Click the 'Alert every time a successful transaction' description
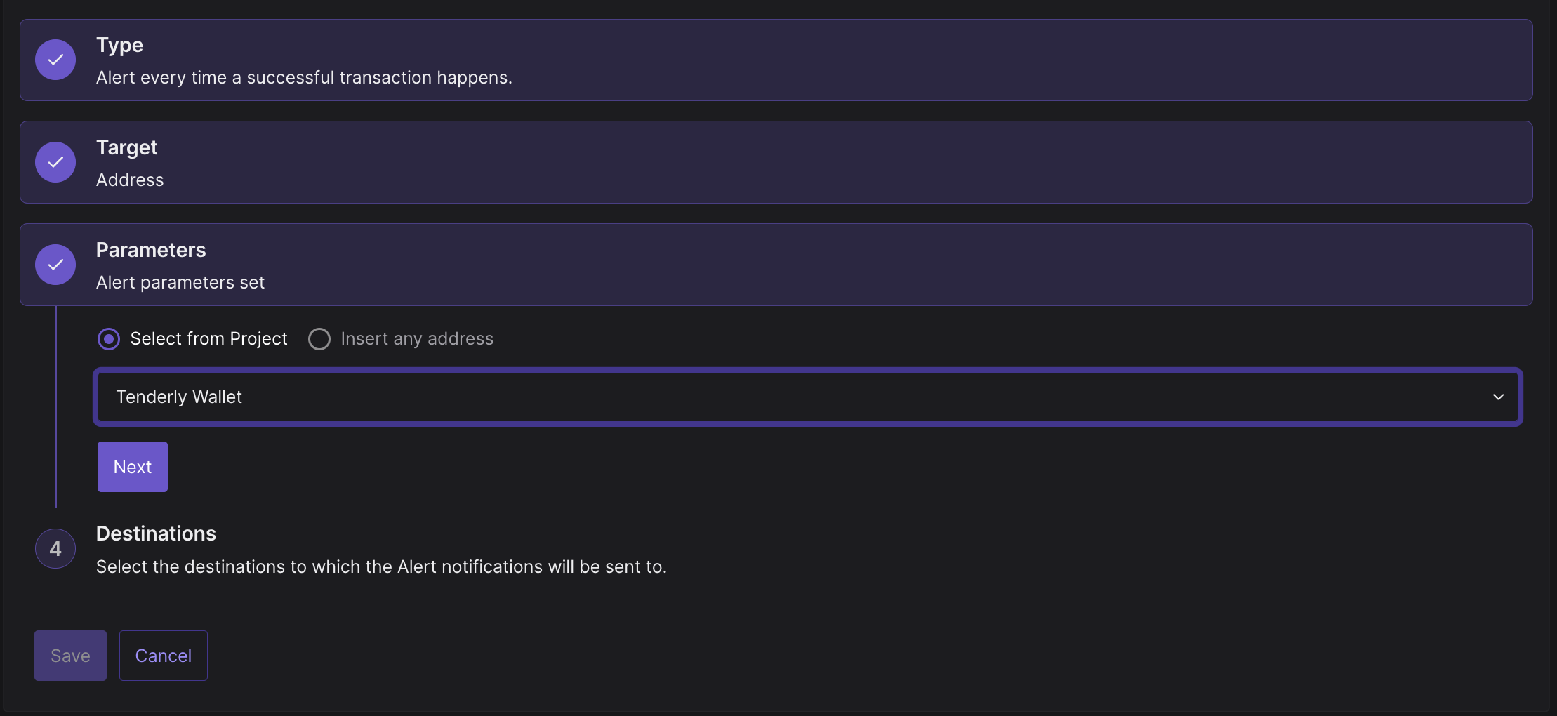Image resolution: width=1557 pixels, height=716 pixels. 304,77
